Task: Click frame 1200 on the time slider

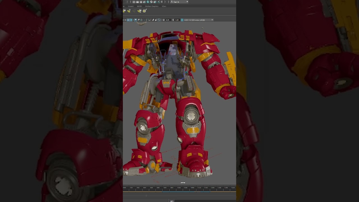Action: pos(213,188)
